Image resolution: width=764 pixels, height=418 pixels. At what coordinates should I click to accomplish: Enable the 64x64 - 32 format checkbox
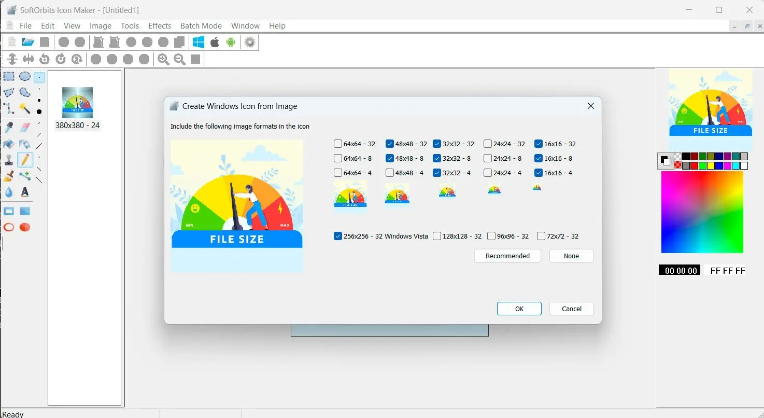(x=337, y=144)
